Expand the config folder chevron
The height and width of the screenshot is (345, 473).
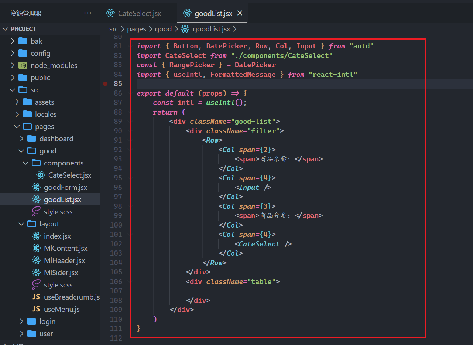pos(13,53)
